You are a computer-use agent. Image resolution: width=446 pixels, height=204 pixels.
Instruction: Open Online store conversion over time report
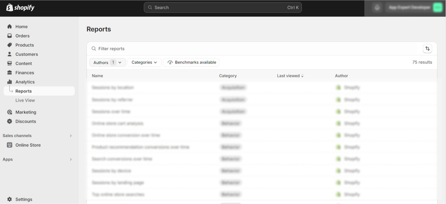click(126, 135)
